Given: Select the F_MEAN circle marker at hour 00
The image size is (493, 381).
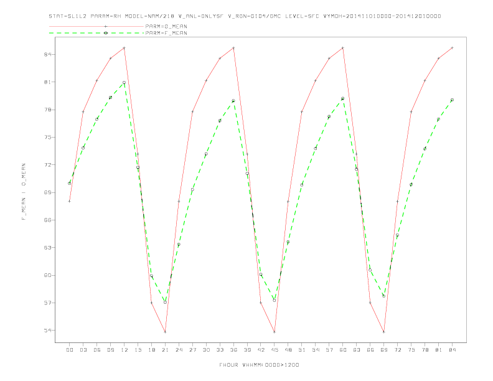Looking at the screenshot, I should (x=70, y=183).
